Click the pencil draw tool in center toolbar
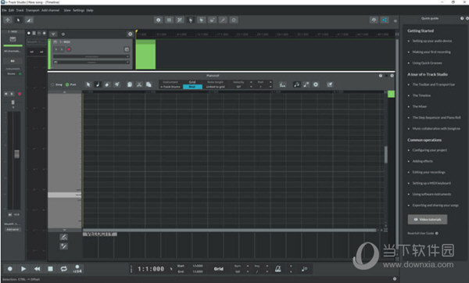469x283 pixels. pos(223,20)
